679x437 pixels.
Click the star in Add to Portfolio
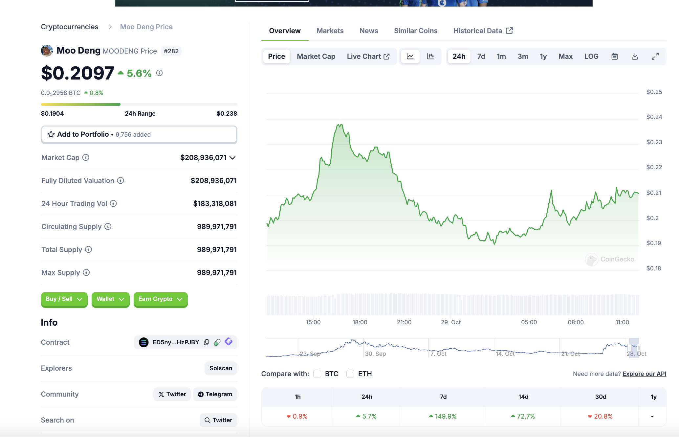click(x=51, y=134)
